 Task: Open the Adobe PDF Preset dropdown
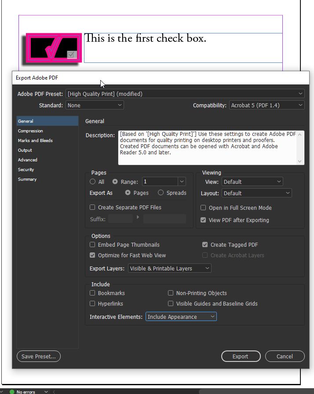coord(185,94)
